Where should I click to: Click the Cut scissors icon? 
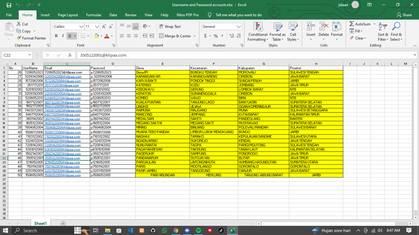point(19,24)
